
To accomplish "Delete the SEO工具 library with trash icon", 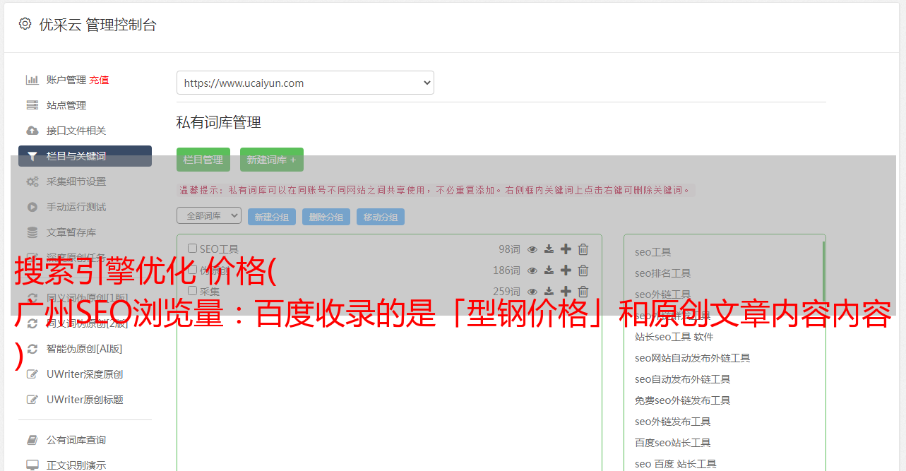I will point(583,249).
